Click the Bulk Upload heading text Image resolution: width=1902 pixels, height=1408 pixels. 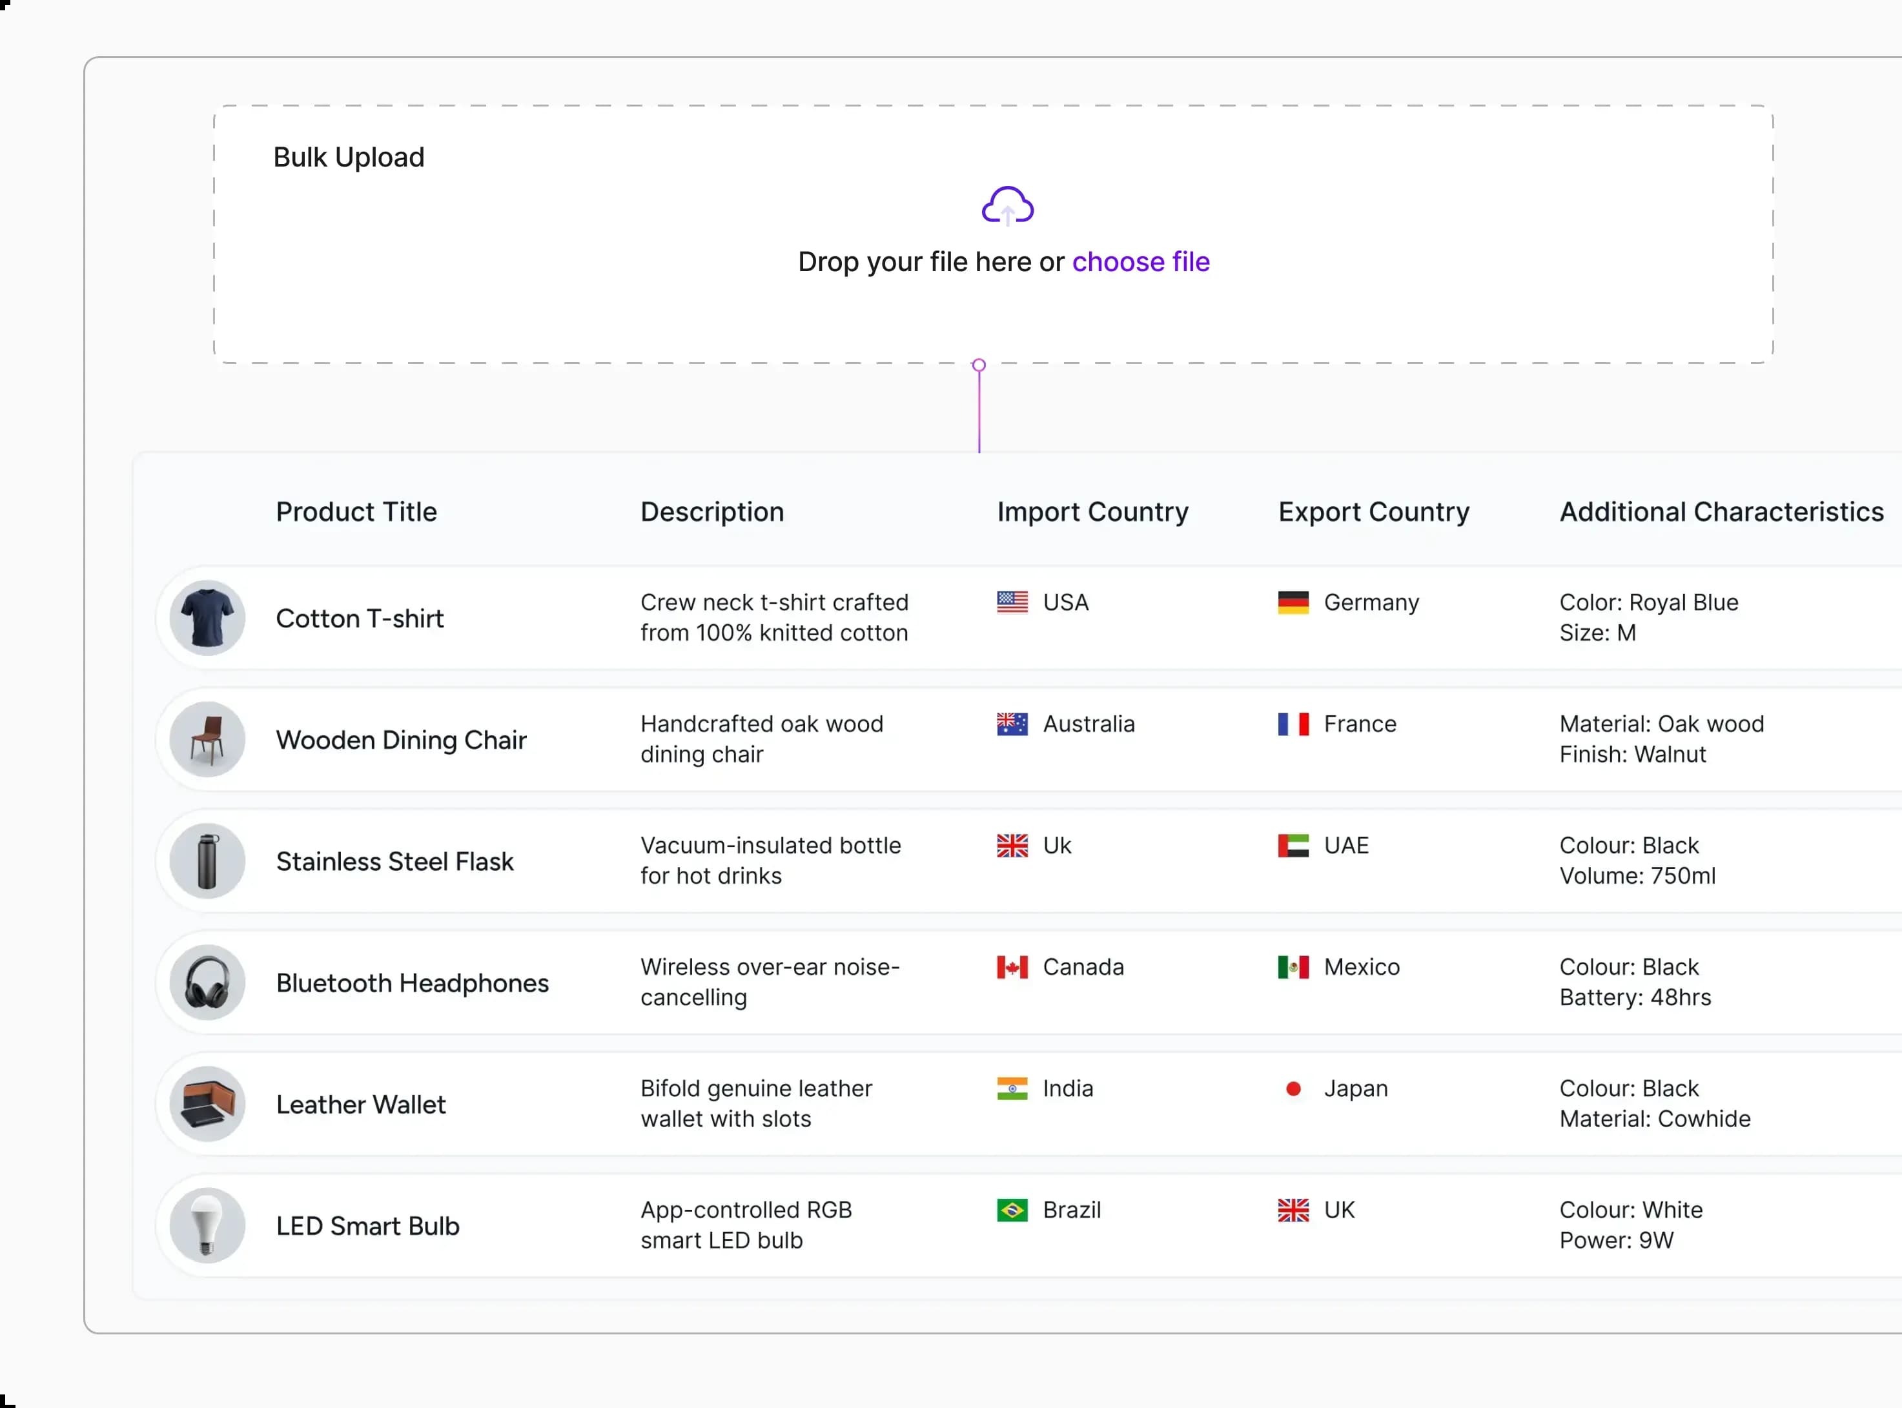click(349, 158)
